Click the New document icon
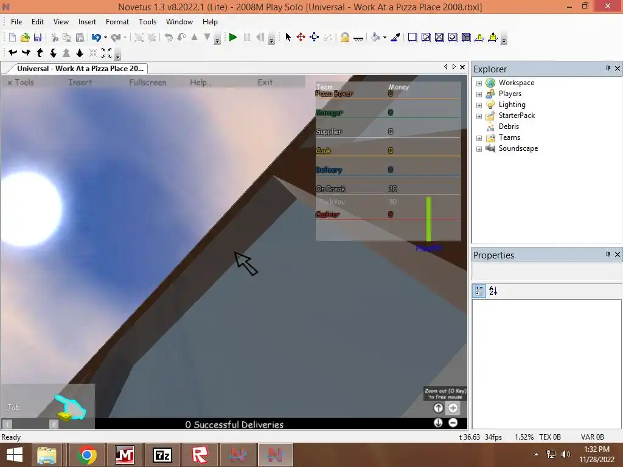 (x=12, y=37)
